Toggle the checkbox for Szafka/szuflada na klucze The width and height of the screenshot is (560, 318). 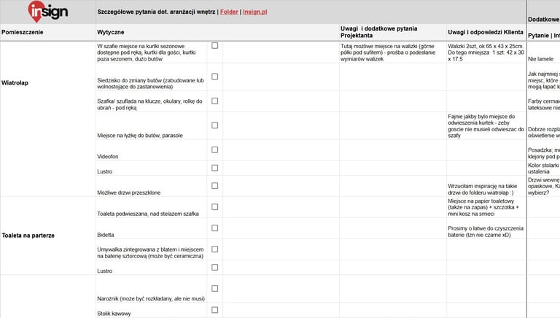coord(215,101)
